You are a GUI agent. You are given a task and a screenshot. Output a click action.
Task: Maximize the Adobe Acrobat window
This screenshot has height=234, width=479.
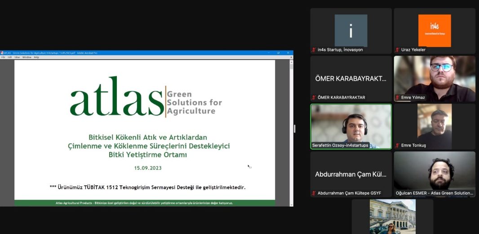click(x=278, y=53)
